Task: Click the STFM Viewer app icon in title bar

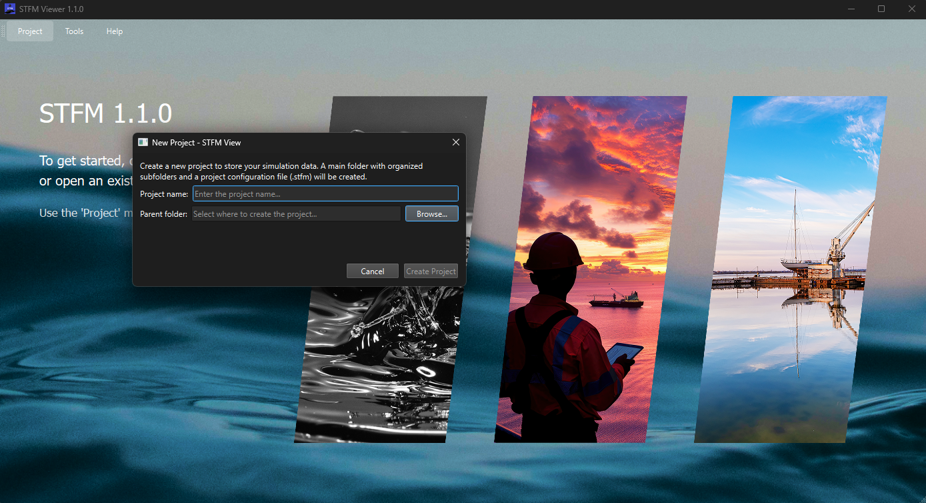Action: [x=10, y=9]
